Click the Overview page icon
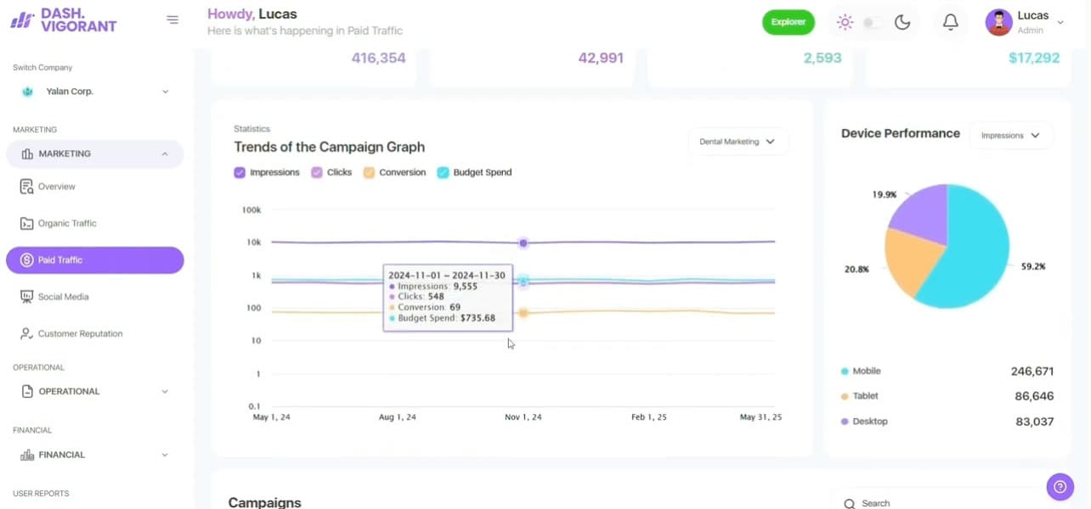 pos(26,187)
